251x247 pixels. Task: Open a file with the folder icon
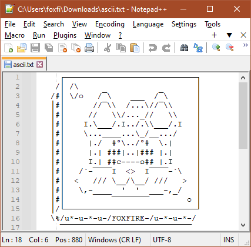coord(22,48)
